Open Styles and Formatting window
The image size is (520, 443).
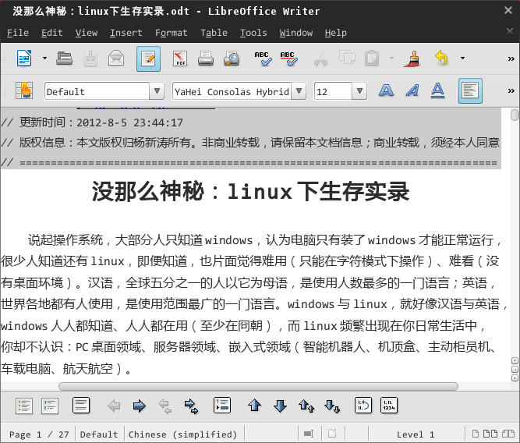point(24,90)
